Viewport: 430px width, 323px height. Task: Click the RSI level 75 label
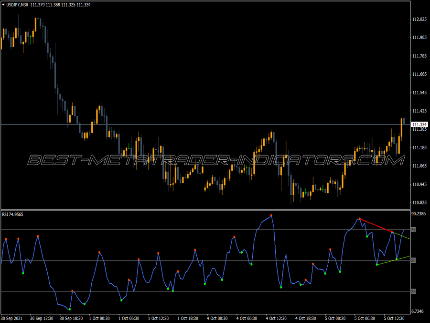413,230
